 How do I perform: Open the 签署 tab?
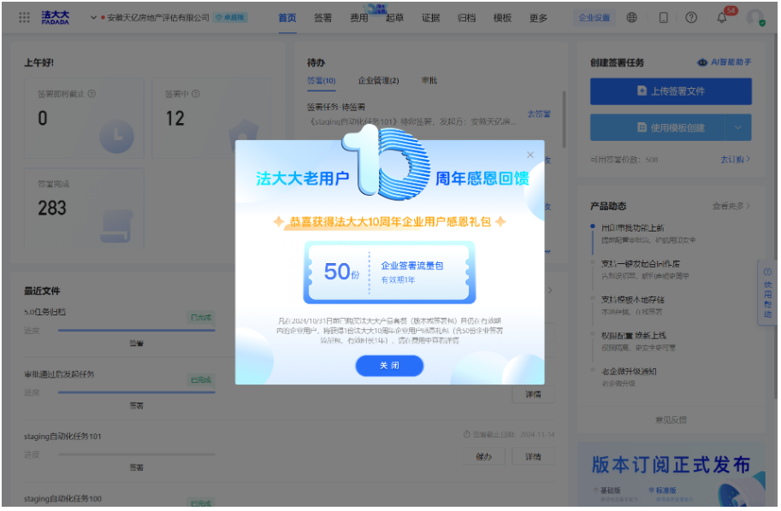coord(323,18)
